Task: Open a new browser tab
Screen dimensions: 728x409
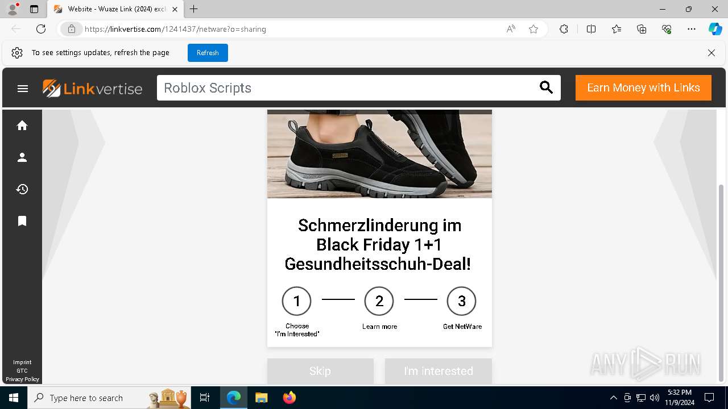Action: click(194, 9)
